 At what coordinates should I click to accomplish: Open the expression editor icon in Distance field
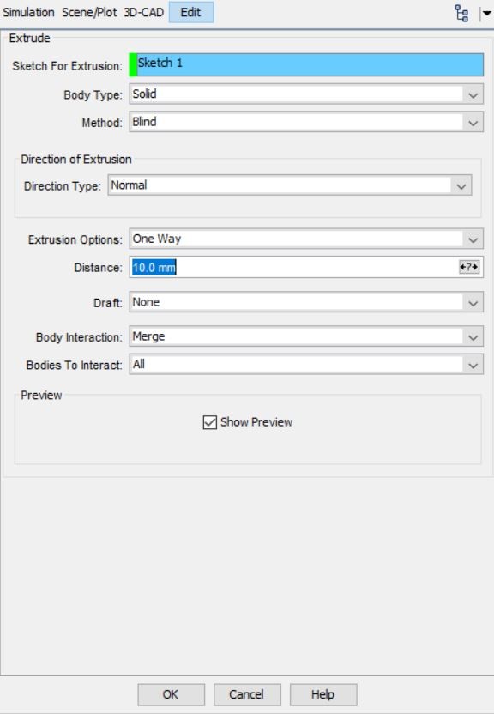pos(469,267)
